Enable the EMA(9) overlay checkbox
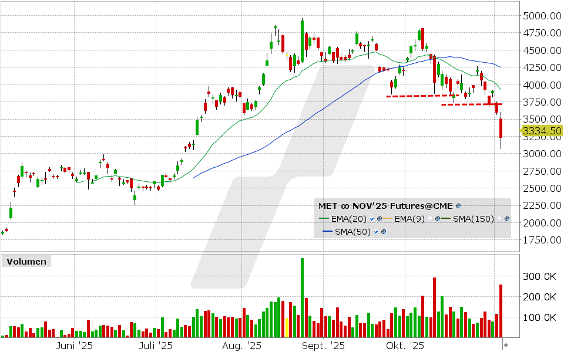The image size is (564, 352). click(430, 219)
